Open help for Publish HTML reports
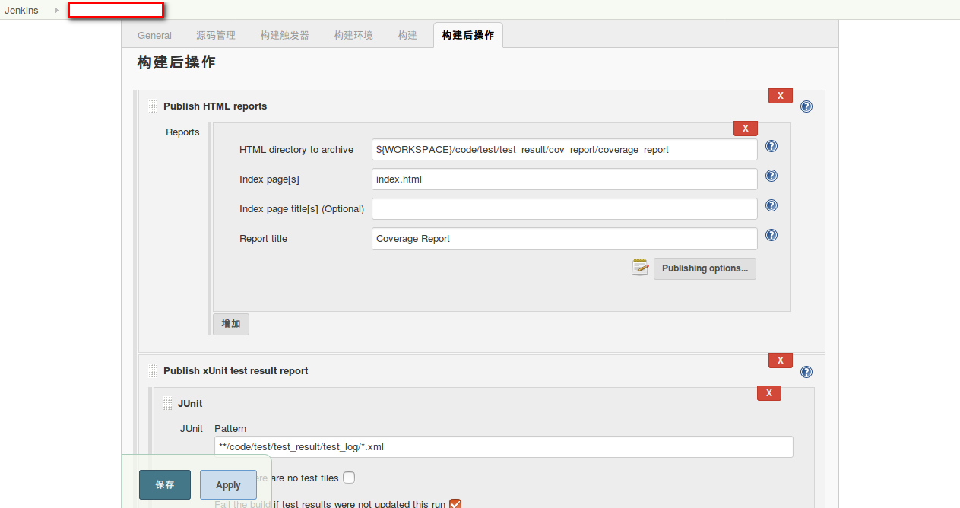 point(806,106)
